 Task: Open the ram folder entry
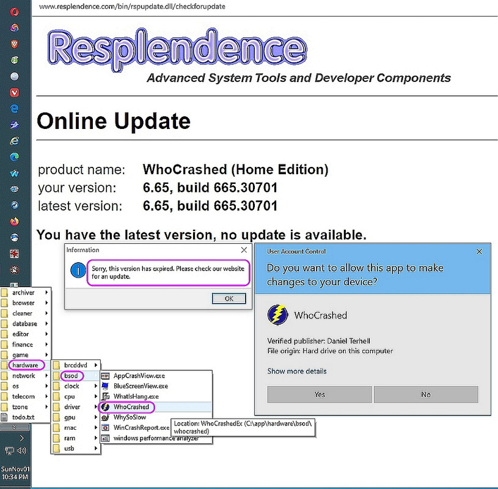76,438
